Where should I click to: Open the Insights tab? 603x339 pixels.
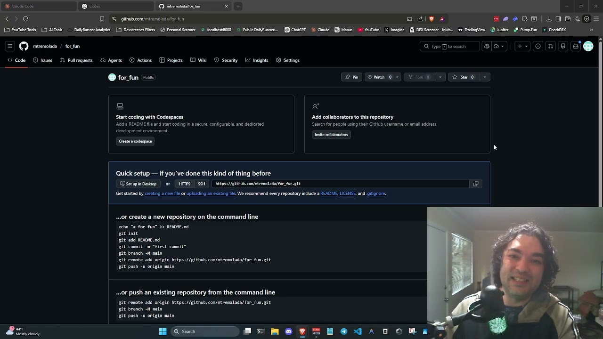pos(257,60)
